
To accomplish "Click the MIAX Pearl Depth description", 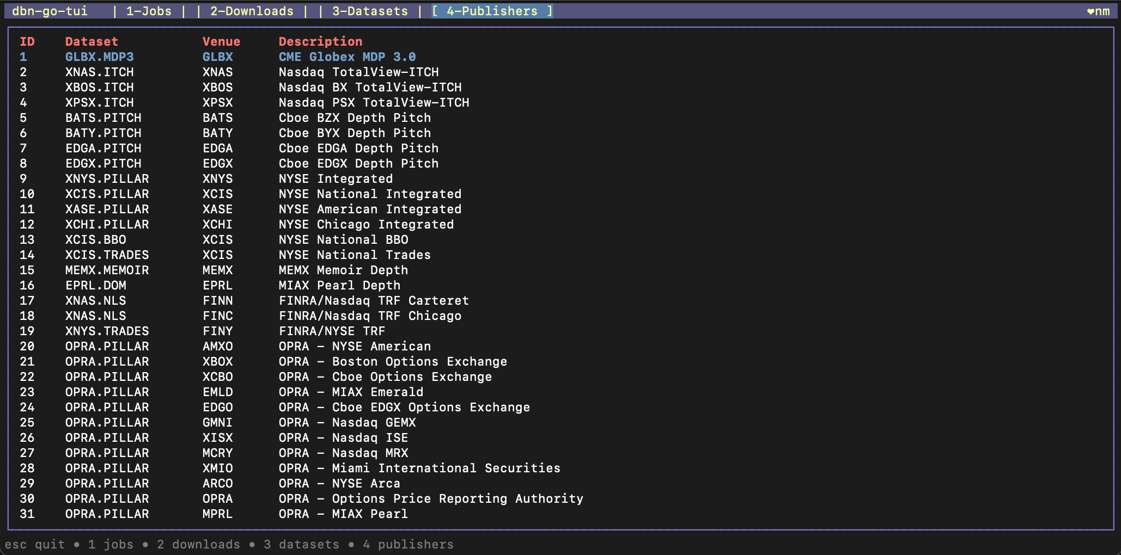I will coord(339,285).
